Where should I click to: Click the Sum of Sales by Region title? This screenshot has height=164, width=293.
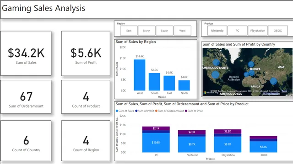[x=136, y=42]
